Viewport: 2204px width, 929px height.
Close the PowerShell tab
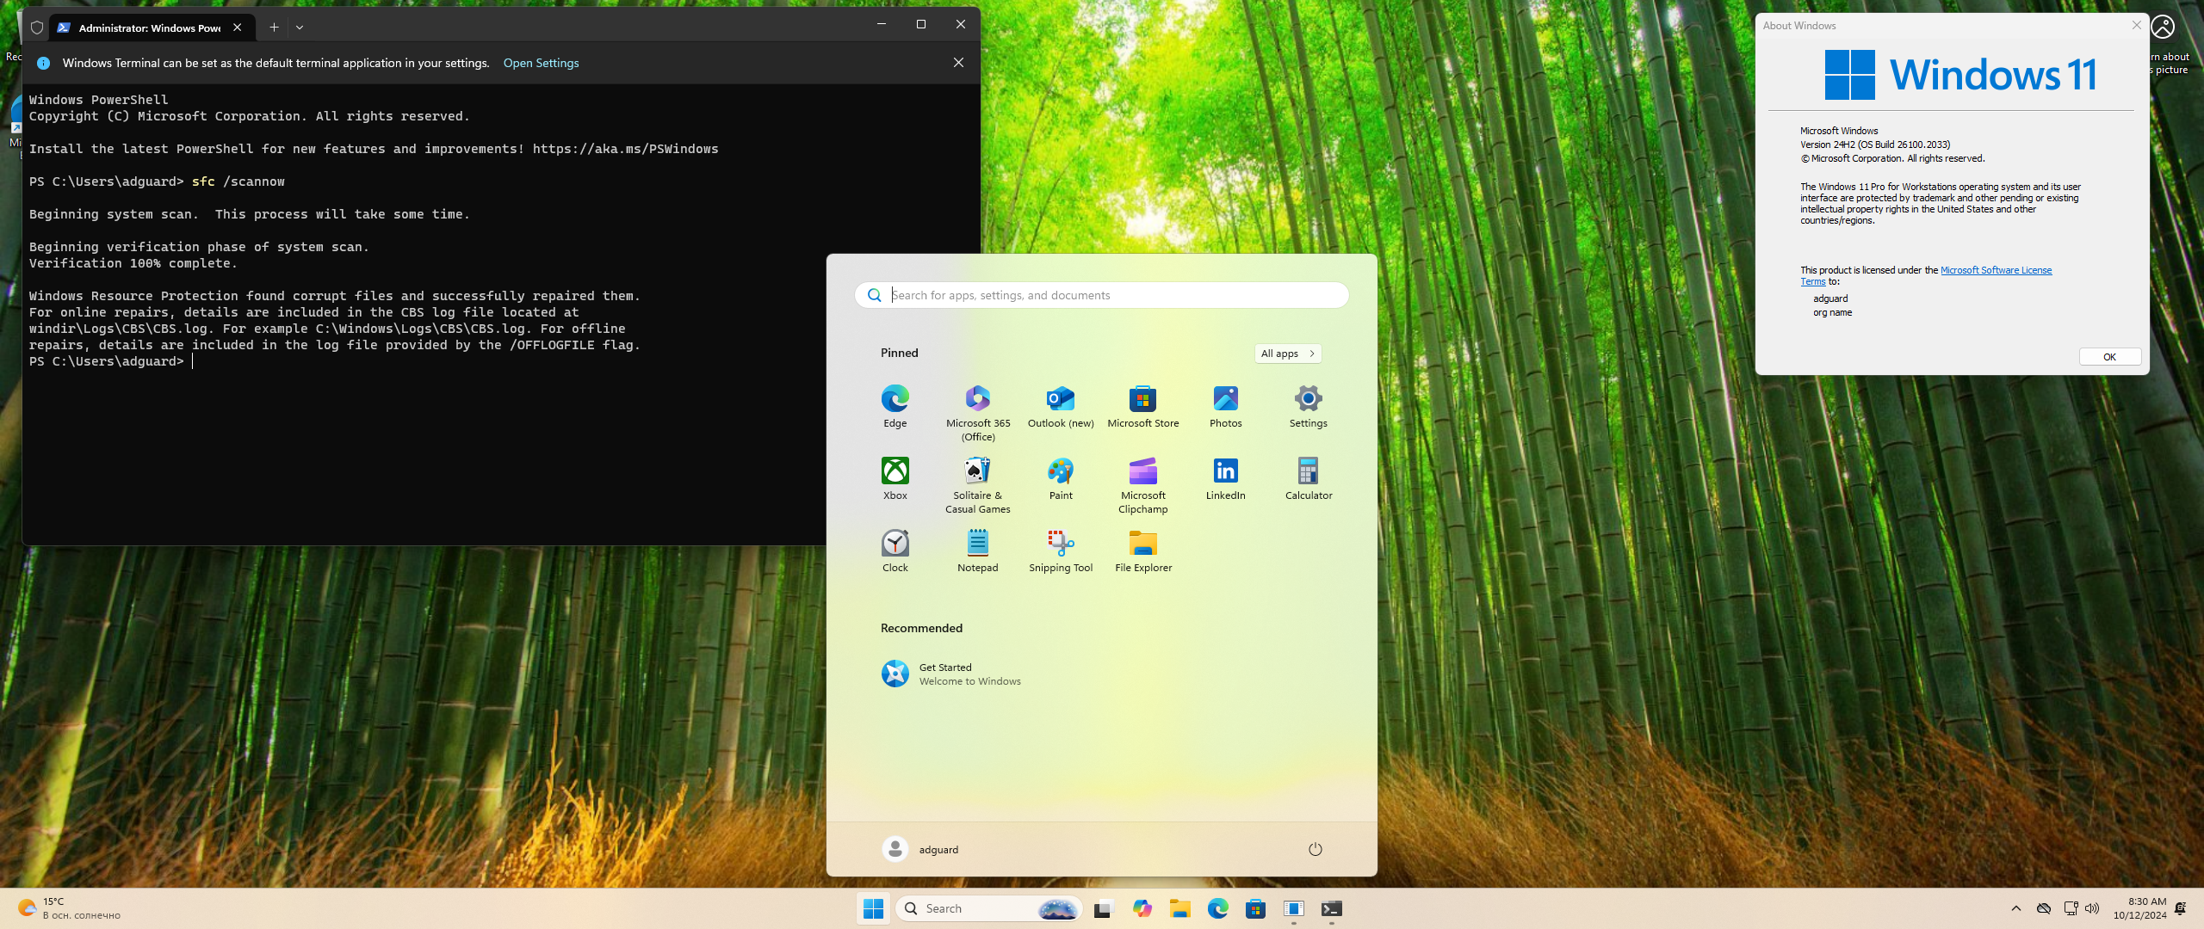[x=237, y=28]
